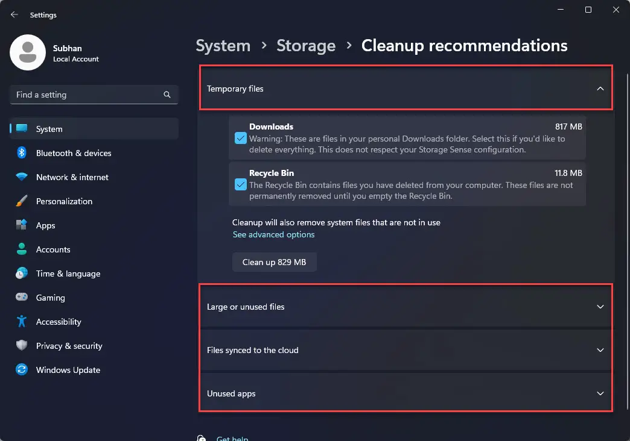The image size is (630, 441).
Task: Uncheck the Recycle Bin checkbox
Action: (241, 184)
